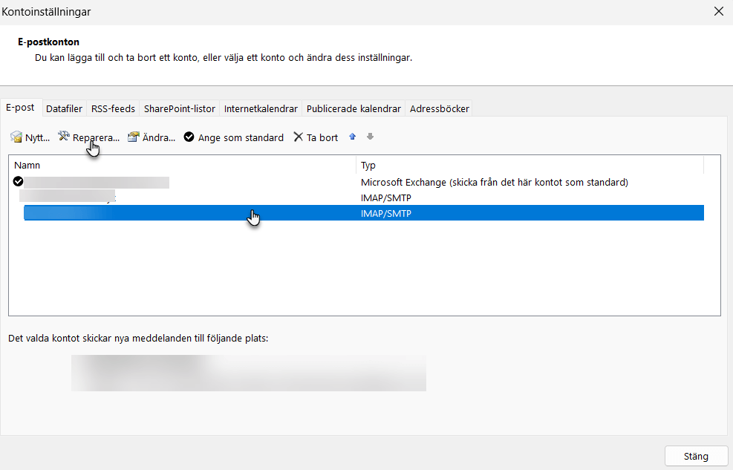Image resolution: width=733 pixels, height=470 pixels.
Task: Move the account down with the grey arrow
Action: (x=371, y=137)
